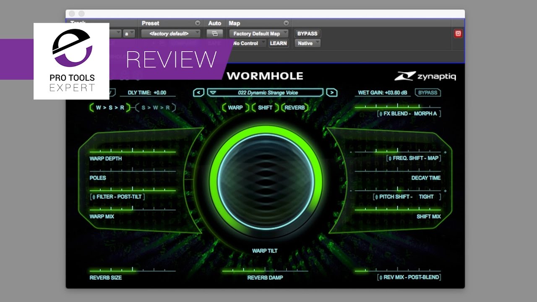537x302 pixels.
Task: Select W > S > R routing
Action: tap(110, 108)
